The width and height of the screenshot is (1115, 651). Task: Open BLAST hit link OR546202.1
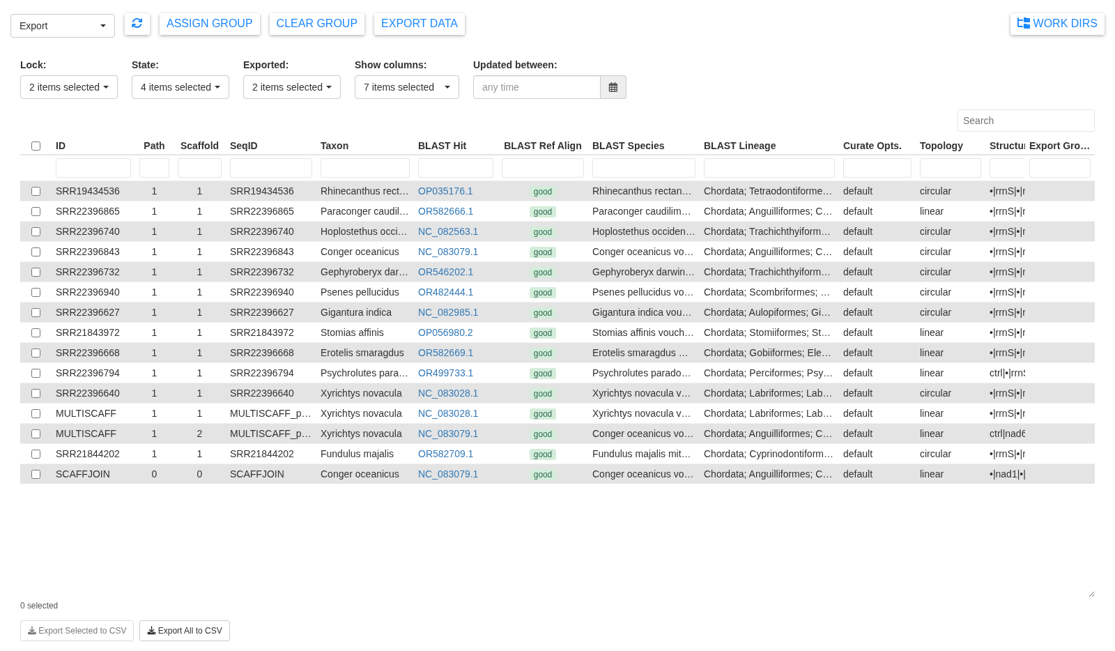[445, 272]
